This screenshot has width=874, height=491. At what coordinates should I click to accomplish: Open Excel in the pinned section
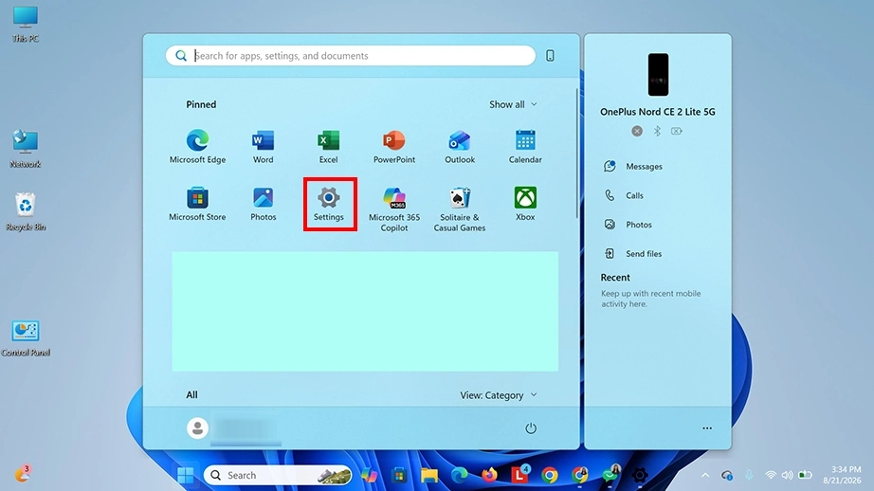coord(328,146)
